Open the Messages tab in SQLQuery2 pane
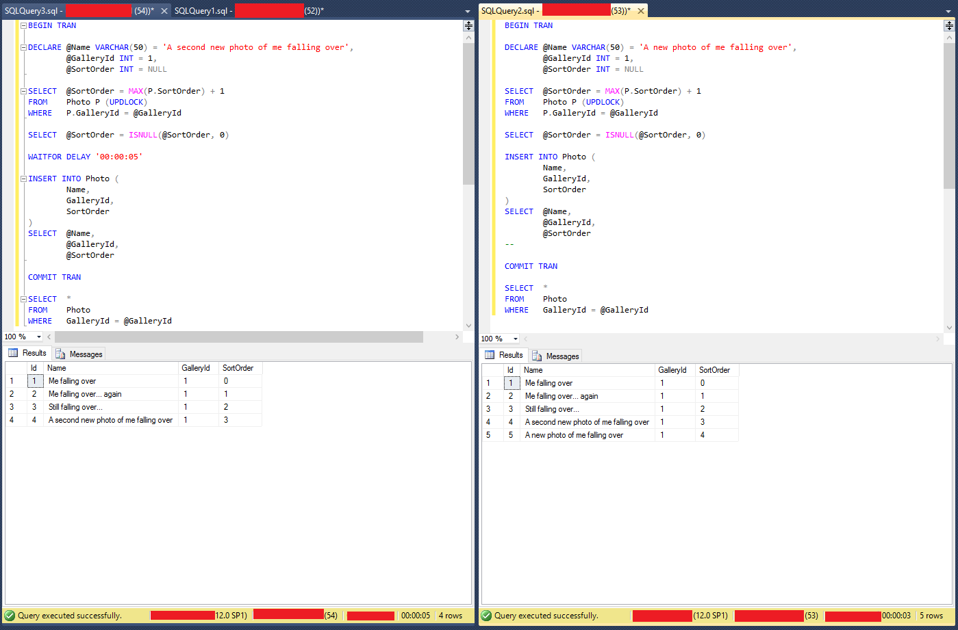Viewport: 958px width, 630px height. coord(555,356)
